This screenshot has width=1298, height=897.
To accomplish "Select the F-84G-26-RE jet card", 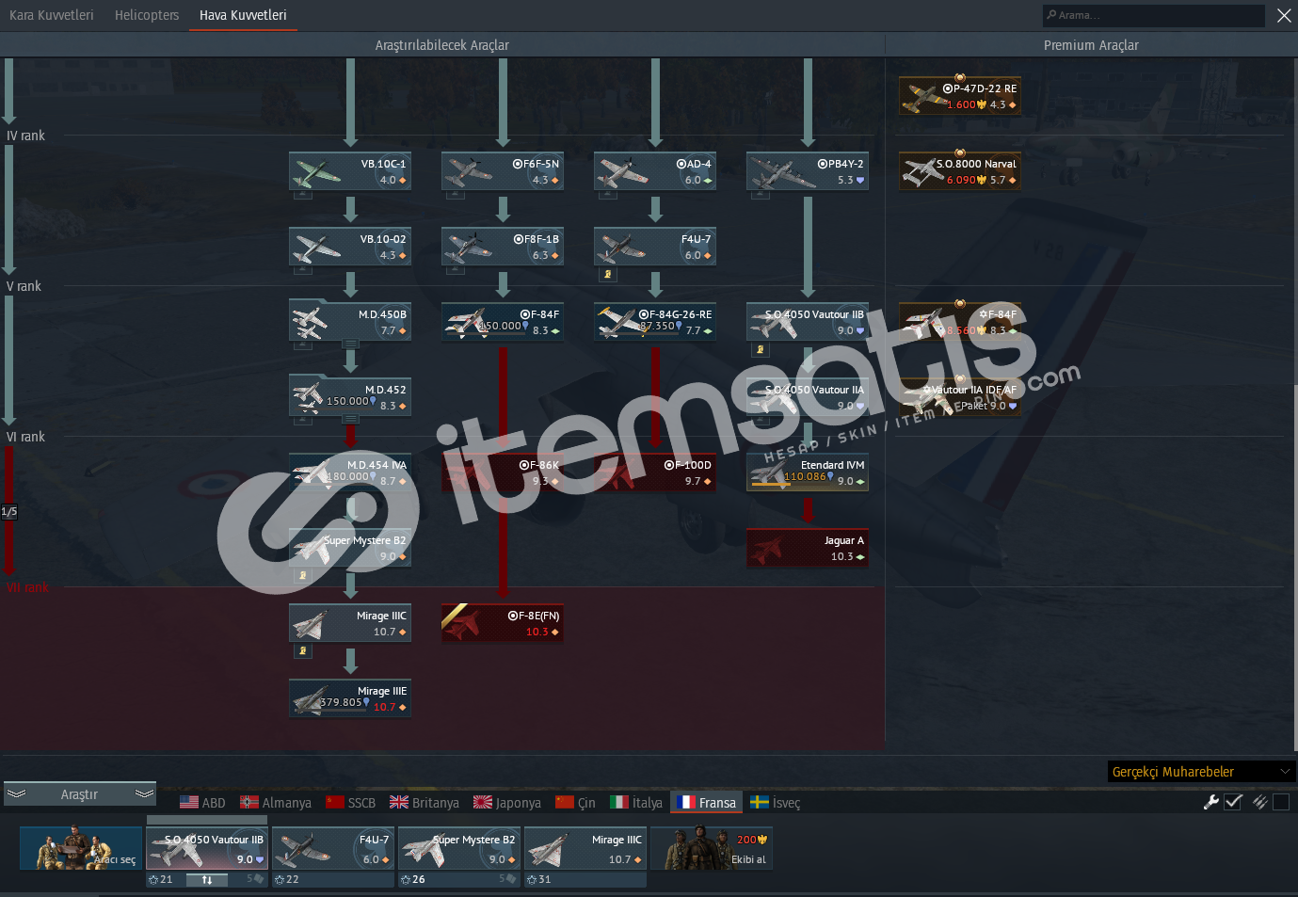I will click(x=655, y=322).
